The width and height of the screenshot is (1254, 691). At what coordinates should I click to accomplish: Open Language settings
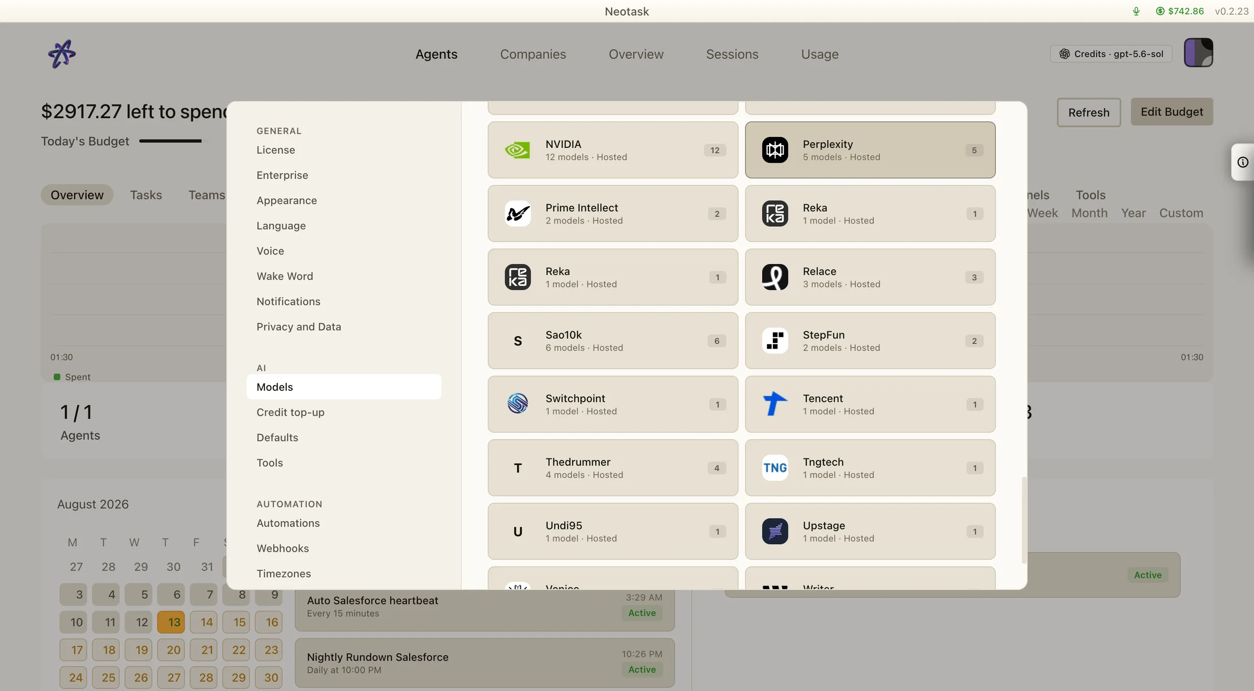pos(344,226)
